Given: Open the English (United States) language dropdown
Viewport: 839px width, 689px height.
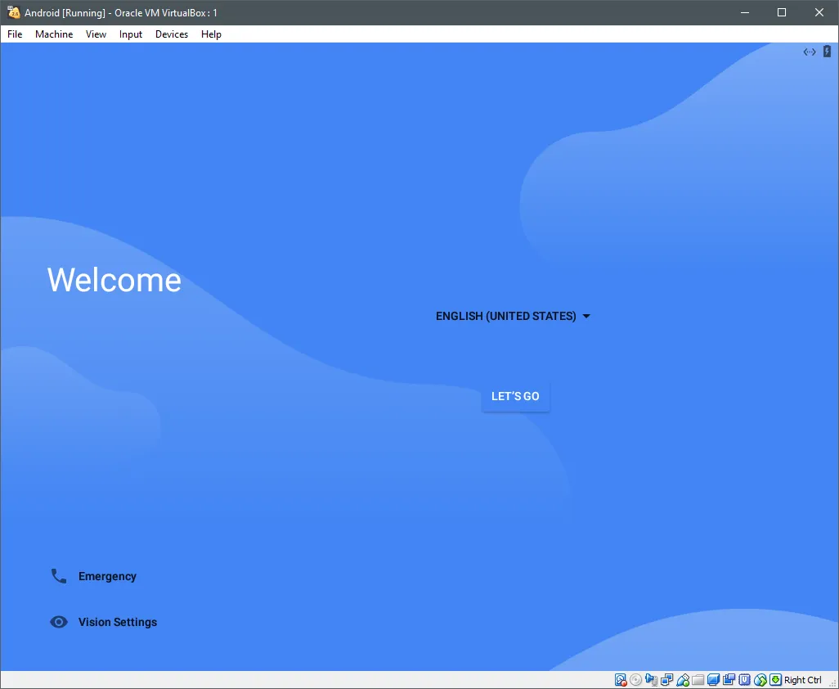Looking at the screenshot, I should pyautogui.click(x=513, y=316).
